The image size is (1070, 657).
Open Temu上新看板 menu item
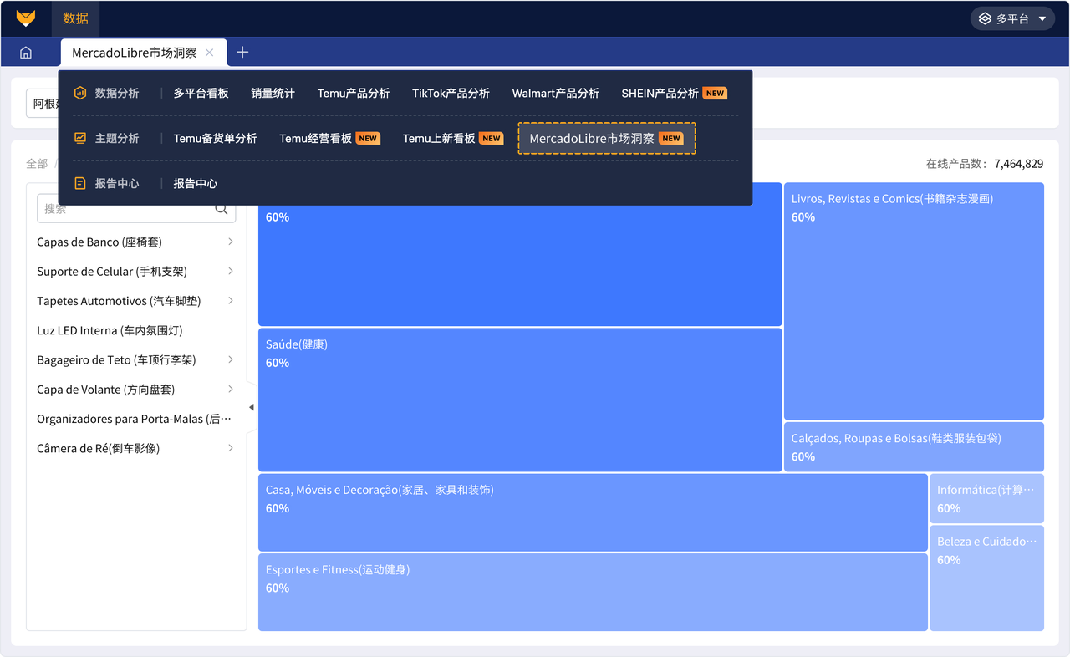[453, 138]
